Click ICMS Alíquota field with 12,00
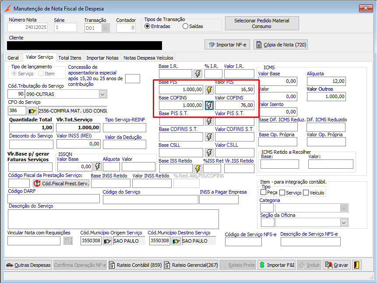This screenshot has width=377, height=283. (x=326, y=81)
